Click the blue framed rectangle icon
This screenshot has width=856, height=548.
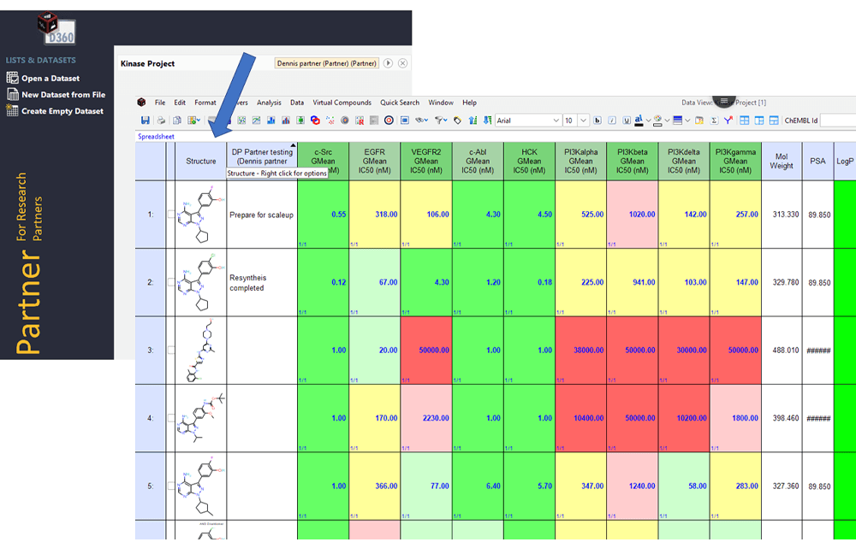(x=405, y=121)
